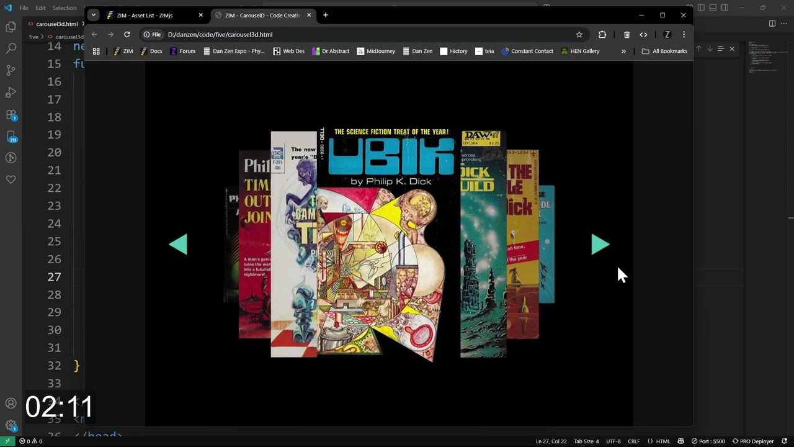Change CRLF line ending
This screenshot has width=794, height=447.
click(x=633, y=441)
